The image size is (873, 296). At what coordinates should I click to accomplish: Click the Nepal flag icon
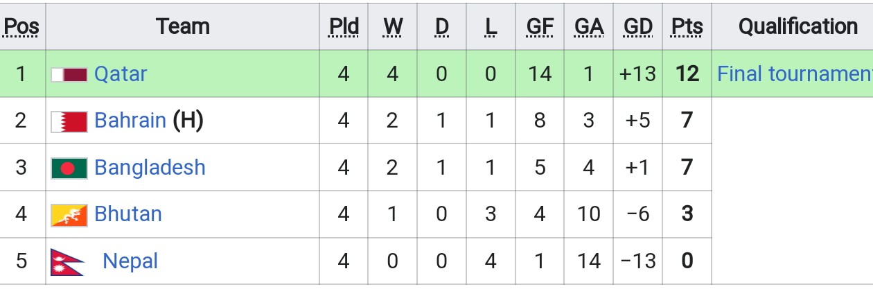coord(67,262)
